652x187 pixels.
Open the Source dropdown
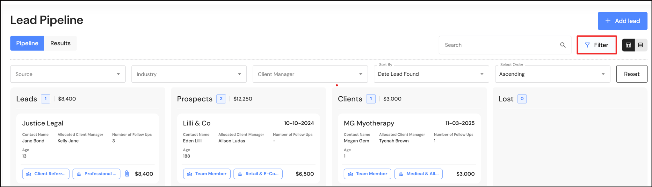coord(68,74)
